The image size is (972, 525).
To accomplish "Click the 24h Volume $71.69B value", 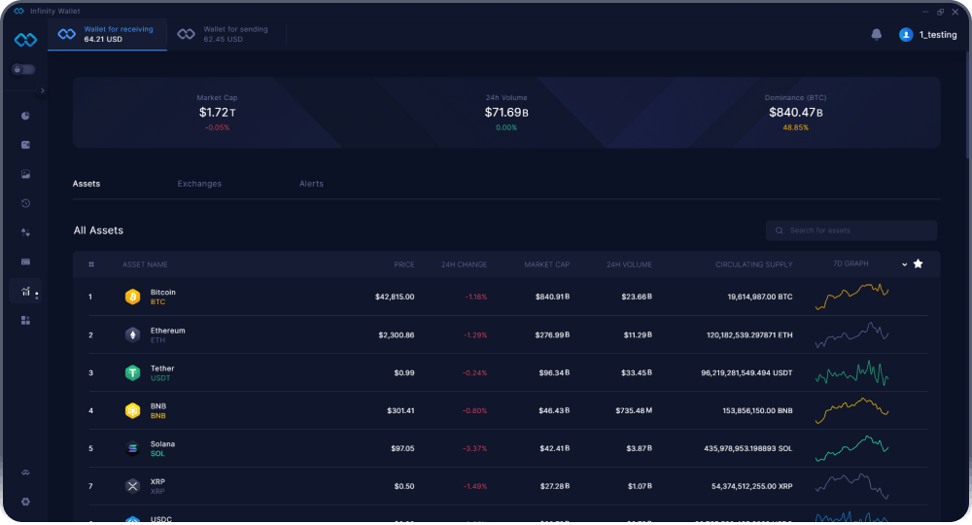I will (506, 112).
